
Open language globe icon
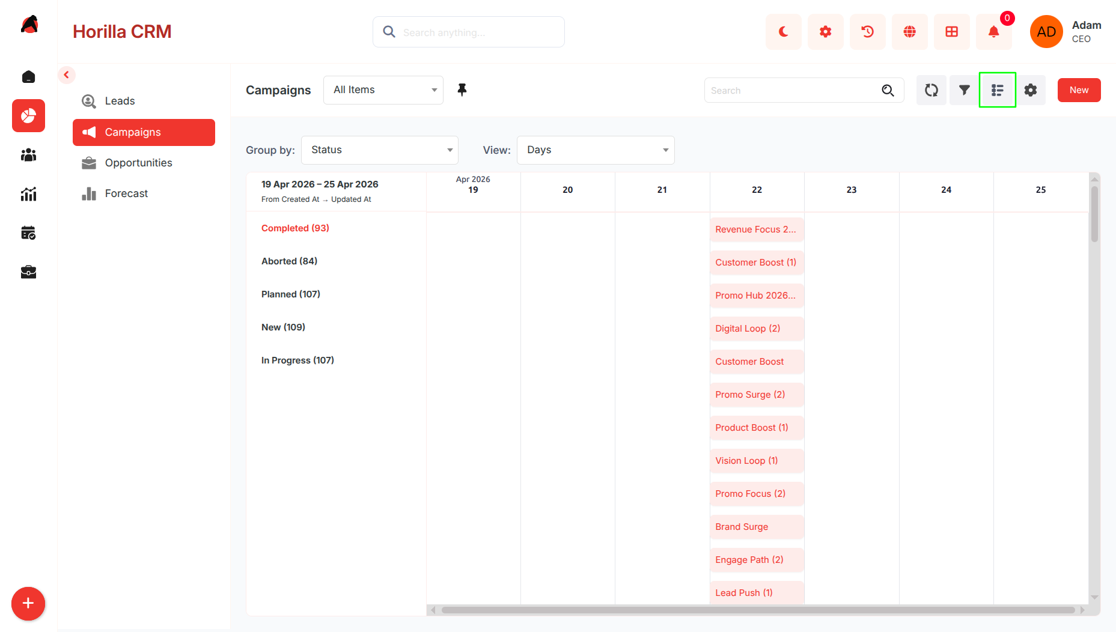coord(909,32)
